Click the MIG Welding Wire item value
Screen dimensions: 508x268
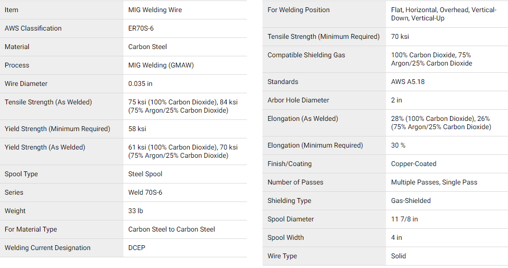tap(155, 10)
